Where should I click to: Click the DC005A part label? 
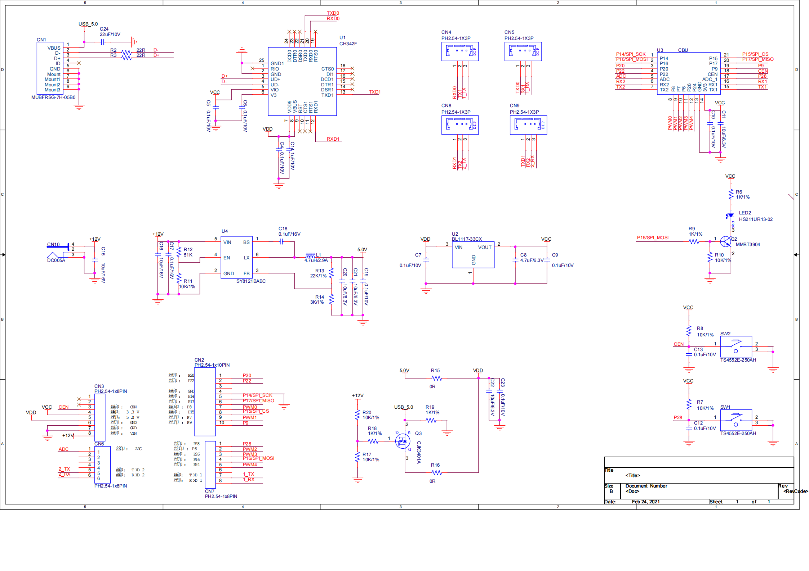click(56, 260)
